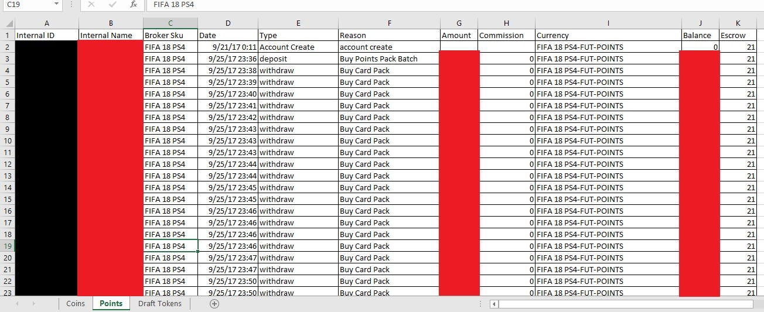The image size is (764, 312).
Task: Select column B header
Action: (111, 23)
